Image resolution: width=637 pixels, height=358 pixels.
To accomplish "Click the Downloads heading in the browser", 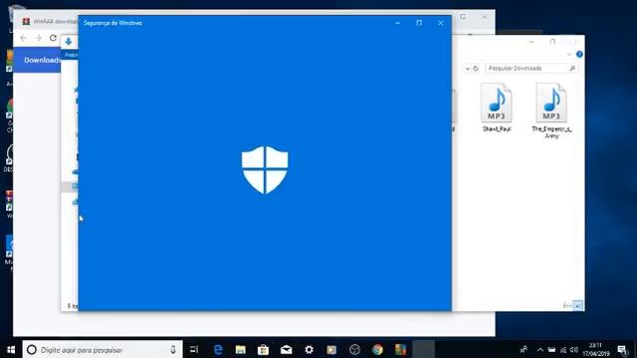I will (x=42, y=60).
